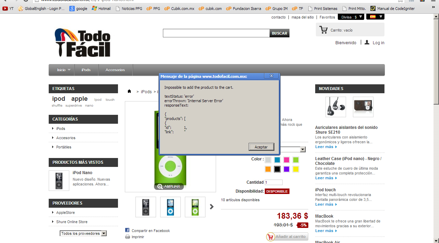This screenshot has width=439, height=243.
Task: Select the yellow color swatch
Action: 296,169
